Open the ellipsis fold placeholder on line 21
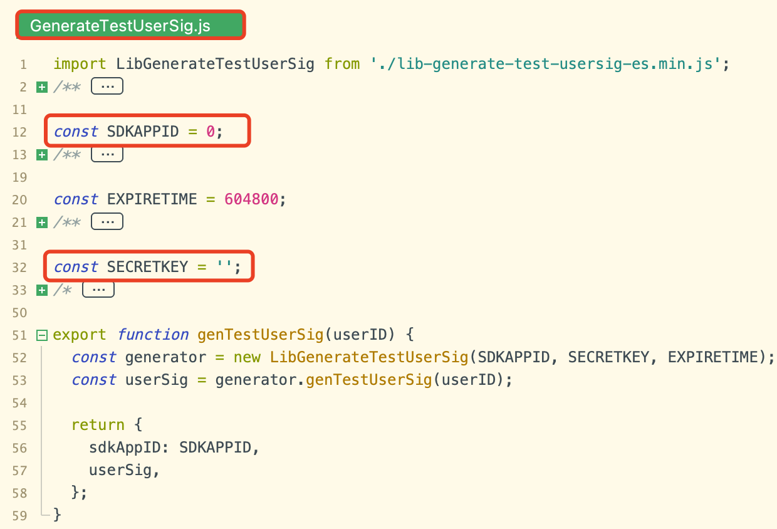Image resolution: width=777 pixels, height=529 pixels. coord(107,222)
